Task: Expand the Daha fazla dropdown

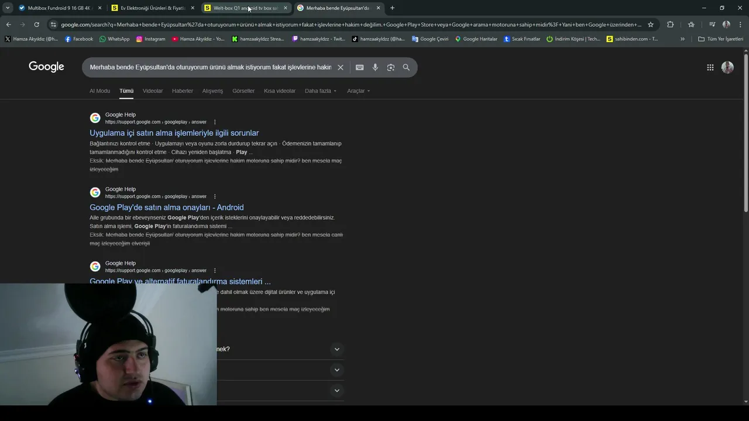Action: pyautogui.click(x=321, y=91)
